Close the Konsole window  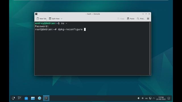pyautogui.click(x=149, y=14)
